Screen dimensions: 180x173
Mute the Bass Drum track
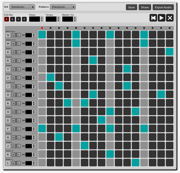click(13, 35)
